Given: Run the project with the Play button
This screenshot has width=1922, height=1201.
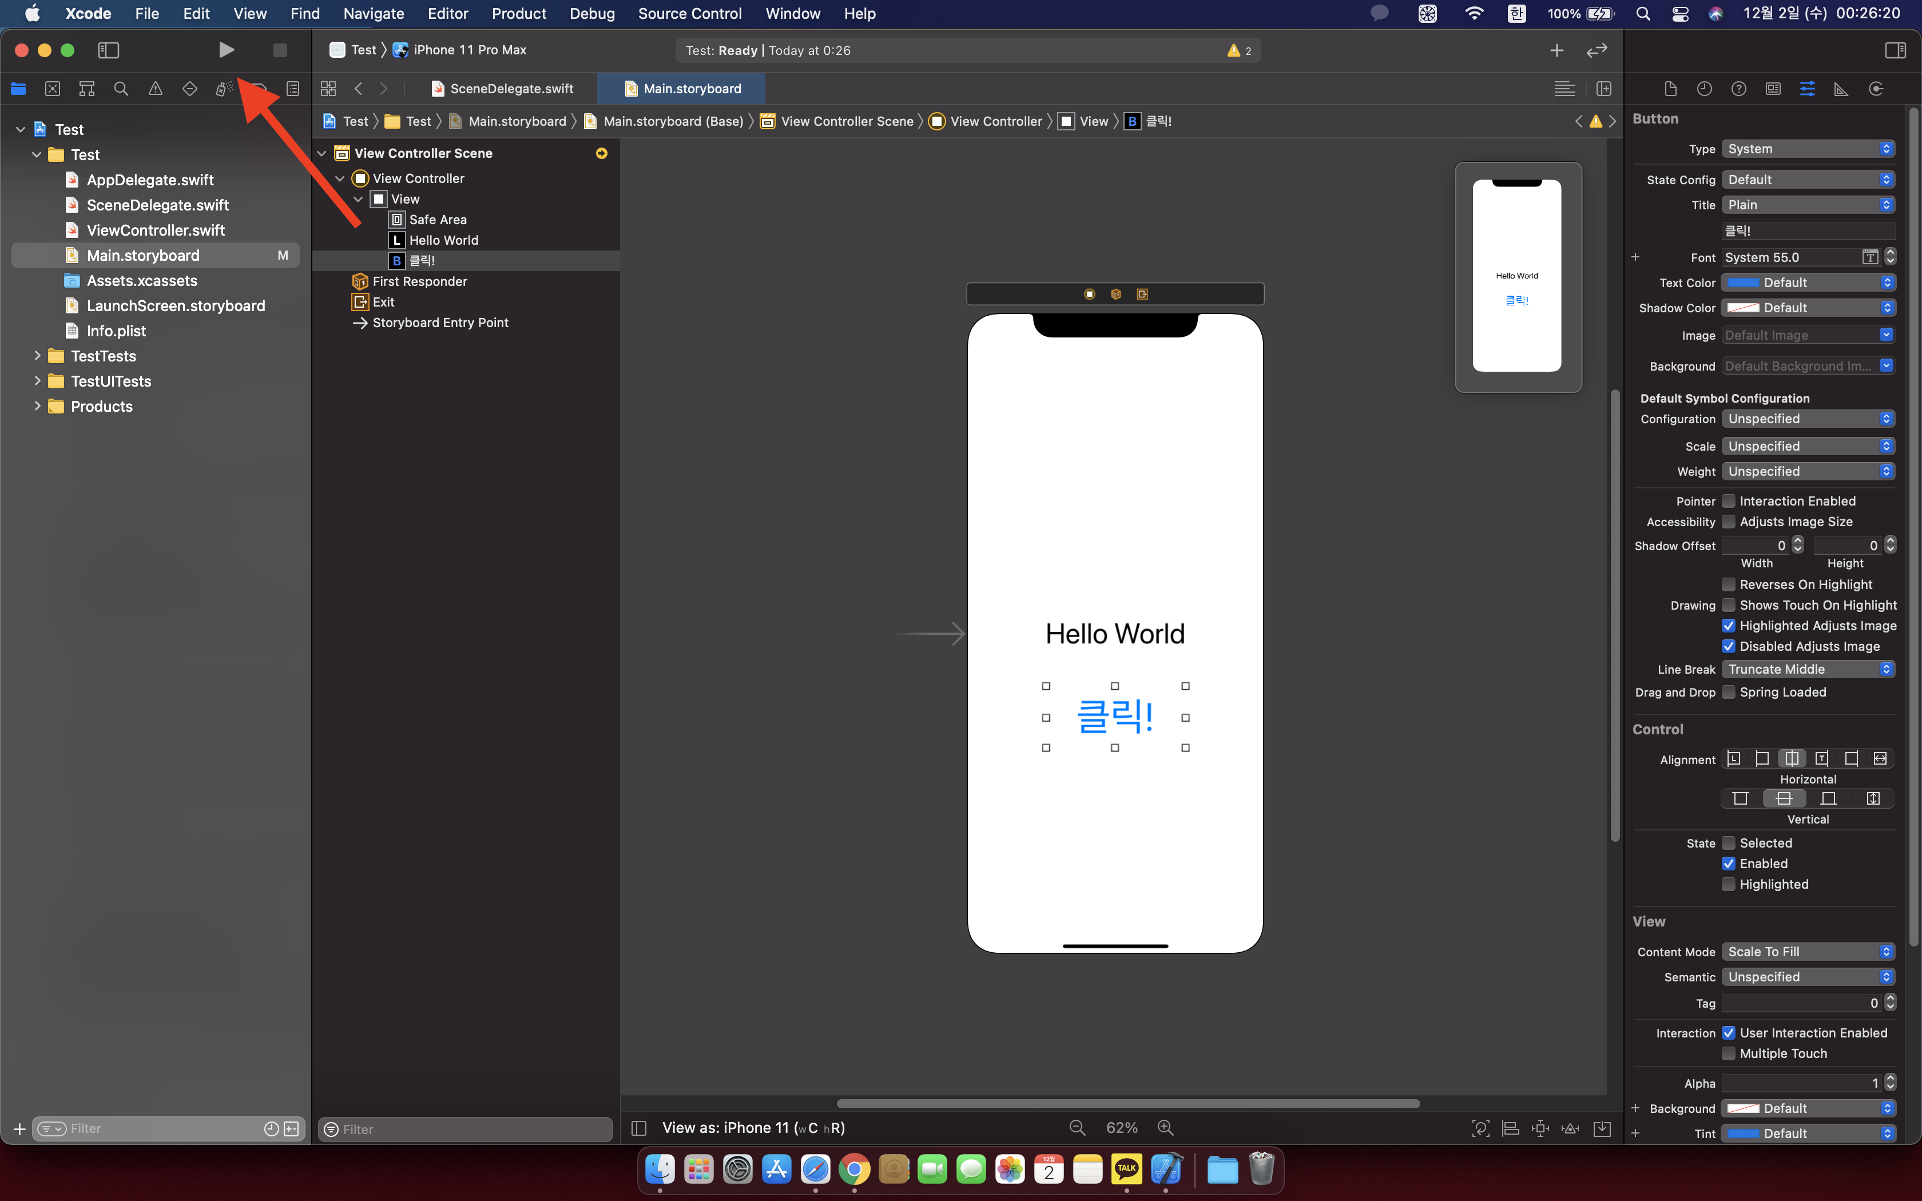Looking at the screenshot, I should pyautogui.click(x=227, y=50).
